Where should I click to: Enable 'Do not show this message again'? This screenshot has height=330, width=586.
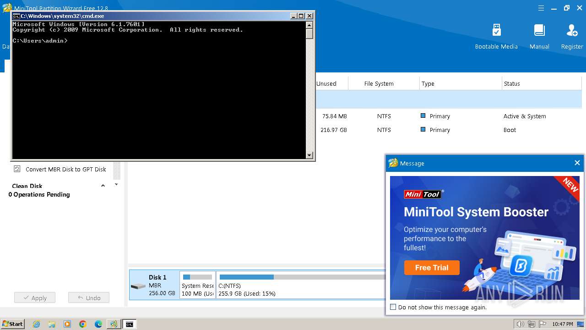coord(393,307)
